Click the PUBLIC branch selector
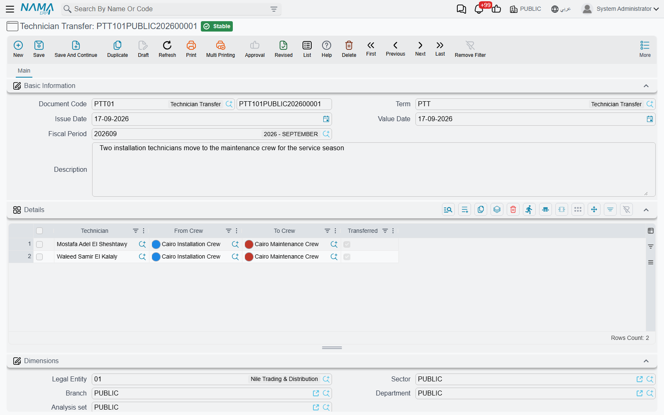This screenshot has height=415, width=664. pos(525,9)
